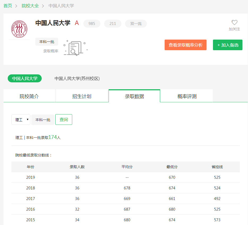Click the 查看录取概率分析 button
The image size is (248, 225).
185,45
